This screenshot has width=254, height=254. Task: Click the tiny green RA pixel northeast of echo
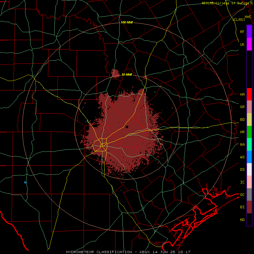[x=155, y=92]
